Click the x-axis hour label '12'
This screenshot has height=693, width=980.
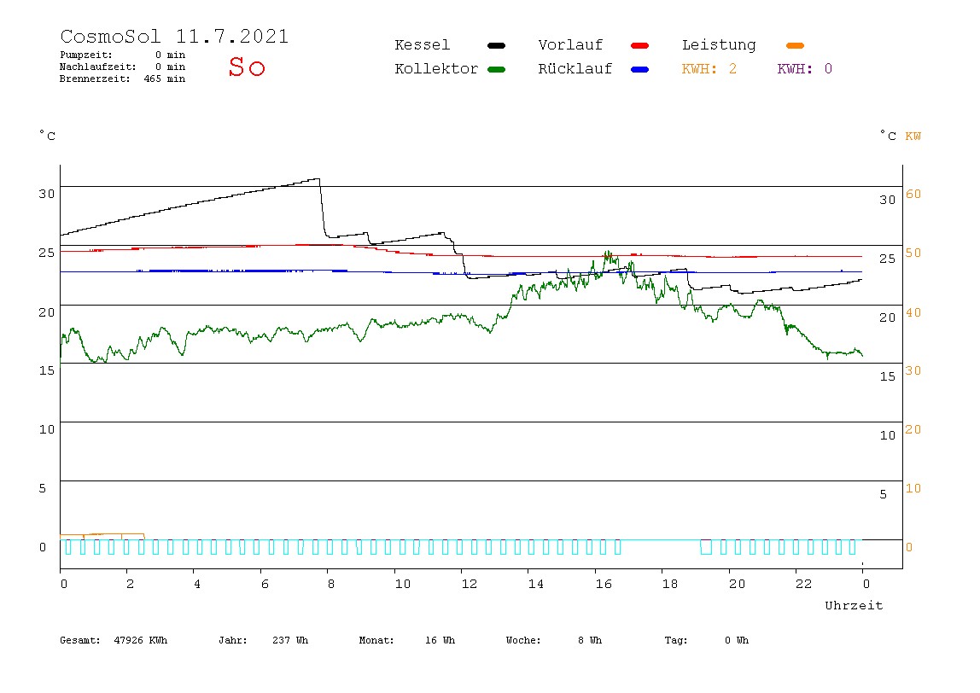click(x=470, y=585)
